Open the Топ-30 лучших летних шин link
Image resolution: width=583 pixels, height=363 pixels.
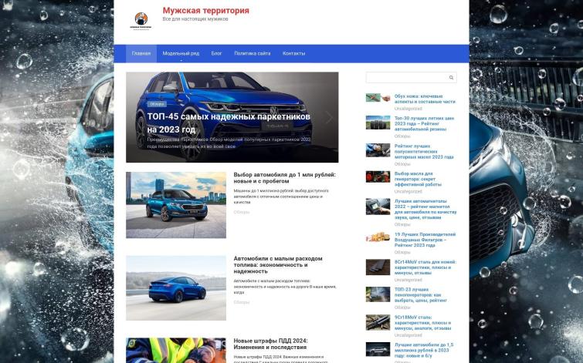[x=424, y=123]
